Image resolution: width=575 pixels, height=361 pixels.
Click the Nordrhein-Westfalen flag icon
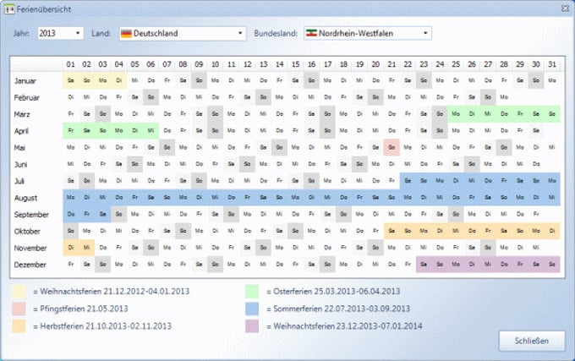[311, 33]
